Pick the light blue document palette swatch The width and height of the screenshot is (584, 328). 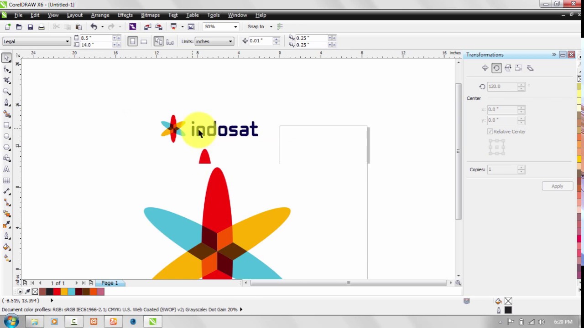pos(72,292)
